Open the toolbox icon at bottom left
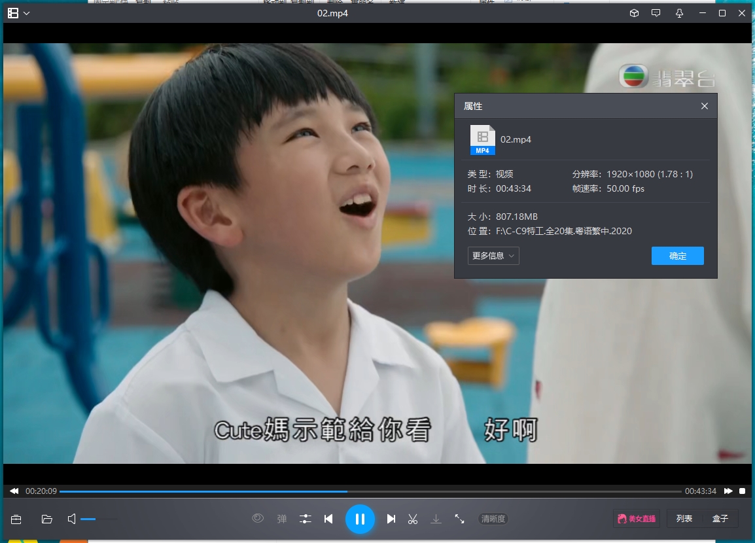This screenshot has height=543, width=755. 16,519
